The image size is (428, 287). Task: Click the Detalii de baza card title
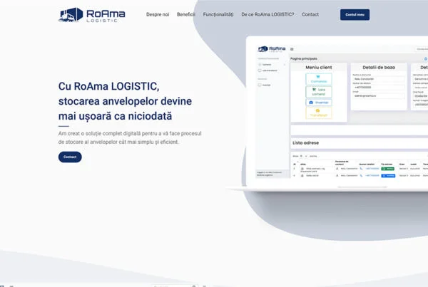click(379, 68)
